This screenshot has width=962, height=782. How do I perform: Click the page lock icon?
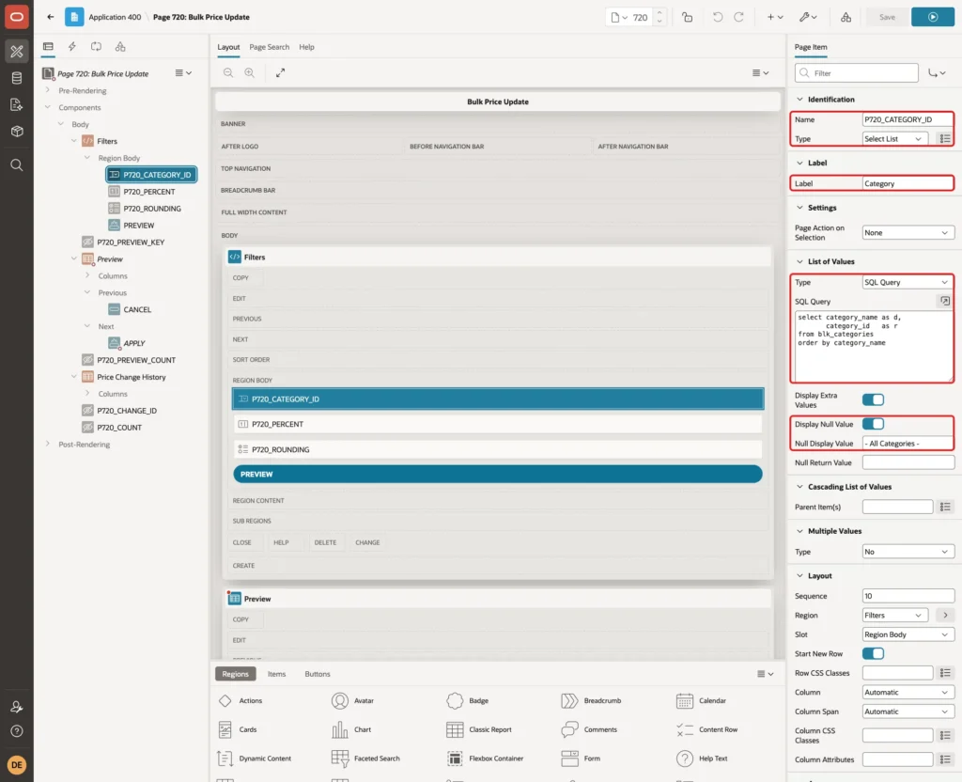click(x=687, y=17)
